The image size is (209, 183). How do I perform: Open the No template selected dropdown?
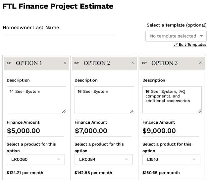pos(176,36)
